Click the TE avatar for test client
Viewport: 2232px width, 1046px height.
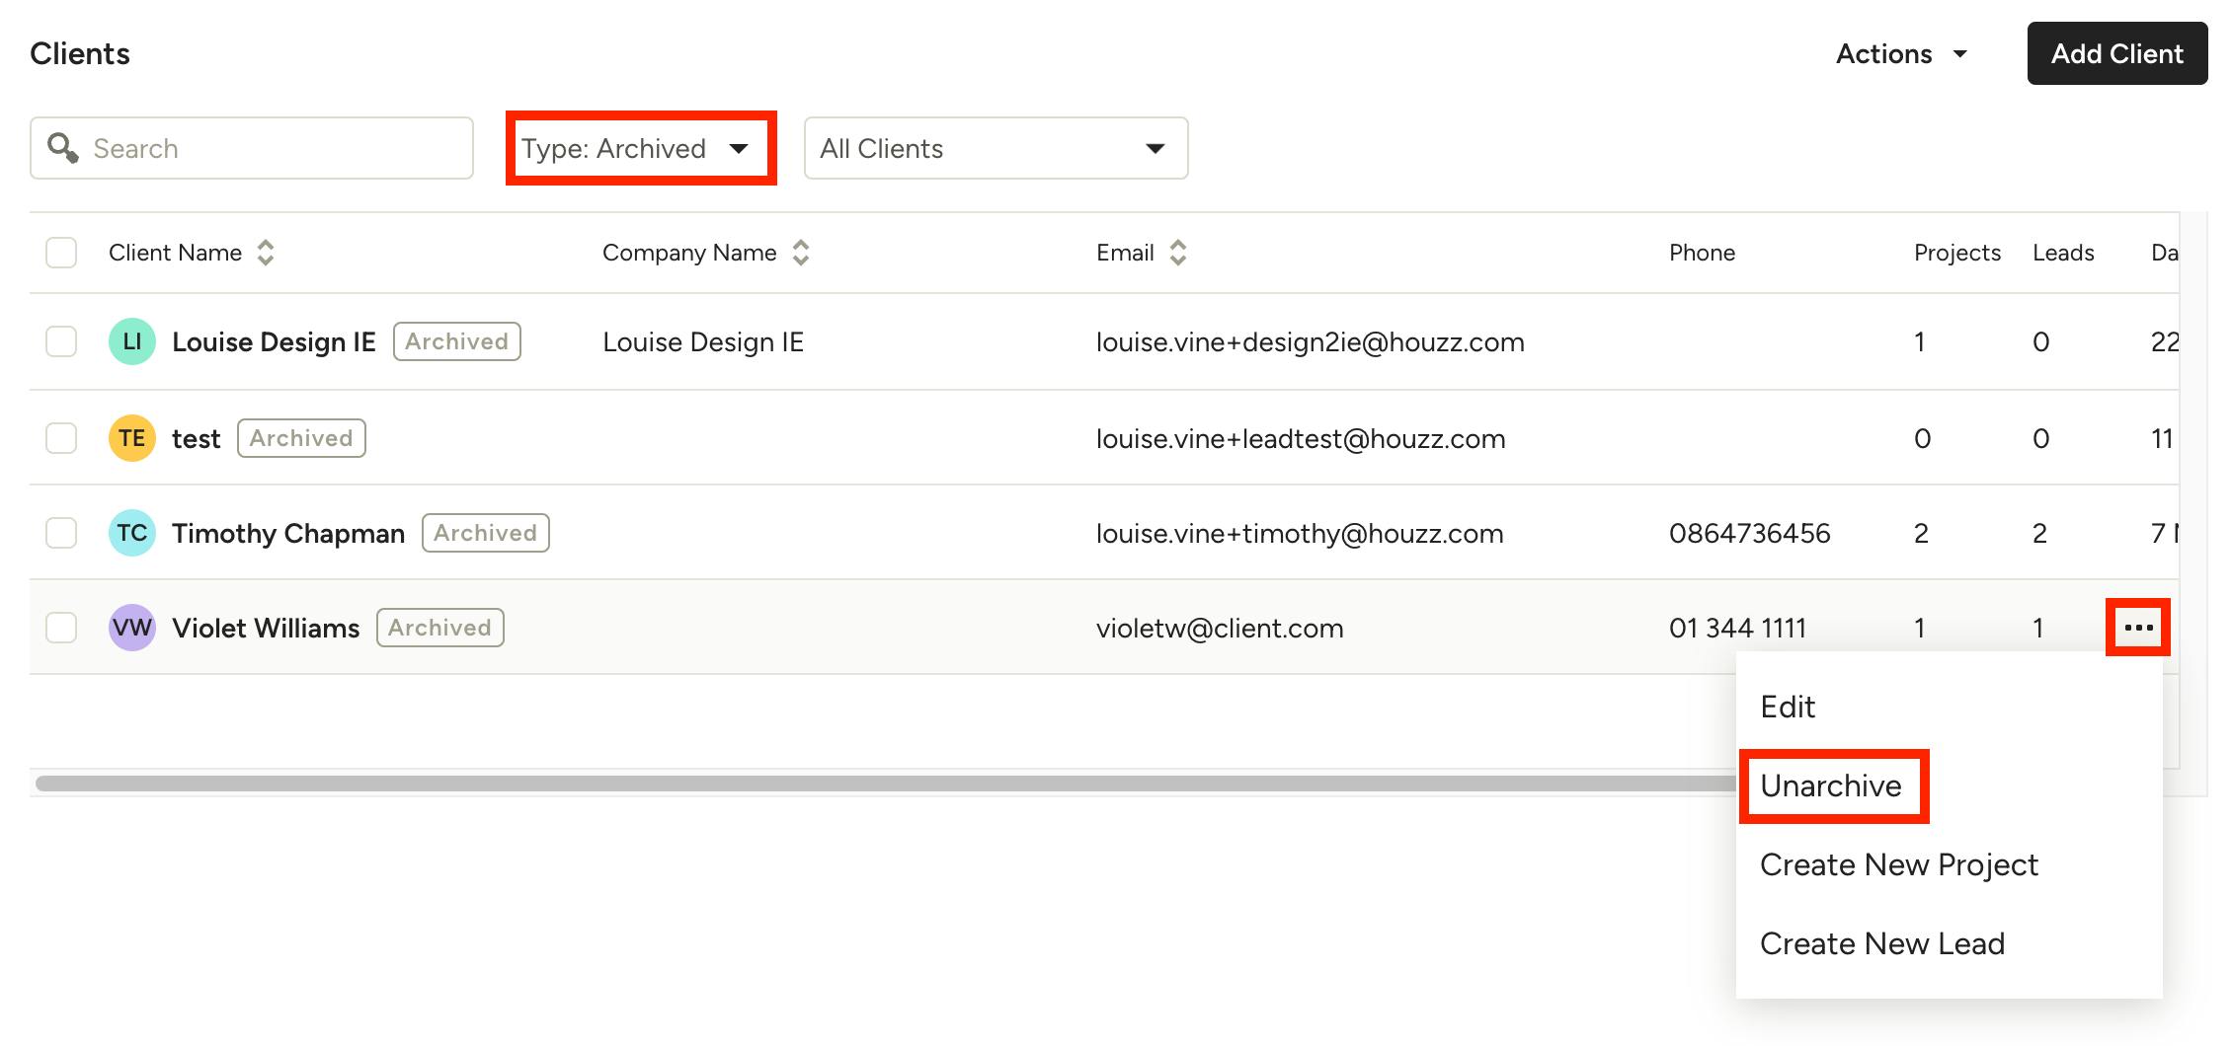click(x=132, y=438)
